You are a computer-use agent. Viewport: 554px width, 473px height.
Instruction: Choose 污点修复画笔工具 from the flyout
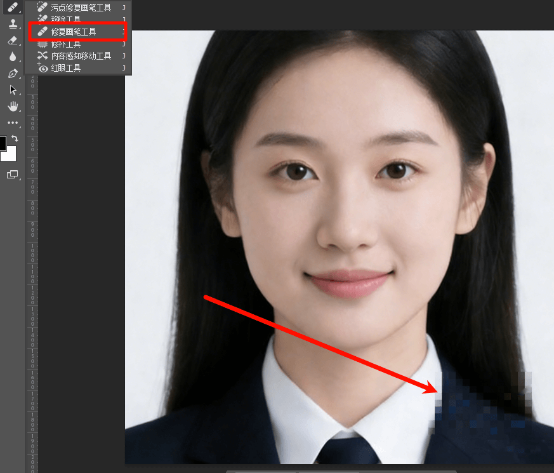81,8
